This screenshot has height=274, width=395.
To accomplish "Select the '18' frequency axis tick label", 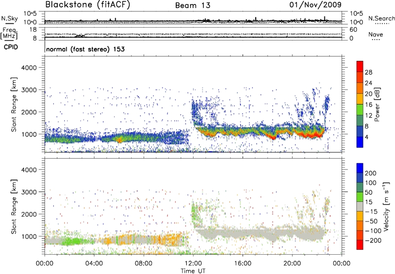I will point(33,30).
